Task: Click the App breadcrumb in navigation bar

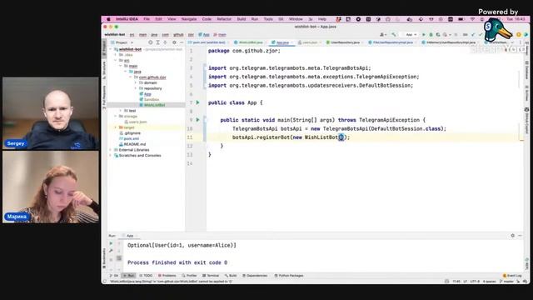Action: tap(204, 35)
